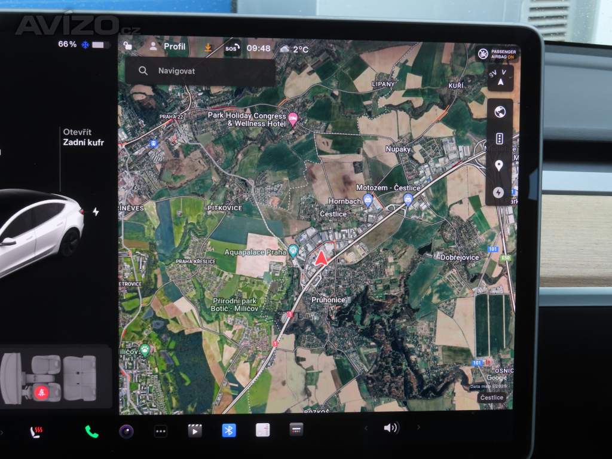612x459 pixels.
Task: Tap the Čestlice location label chip
Action: [x=491, y=397]
